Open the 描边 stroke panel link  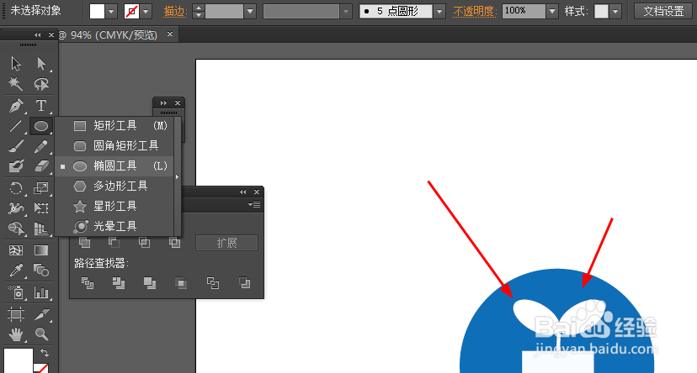175,12
